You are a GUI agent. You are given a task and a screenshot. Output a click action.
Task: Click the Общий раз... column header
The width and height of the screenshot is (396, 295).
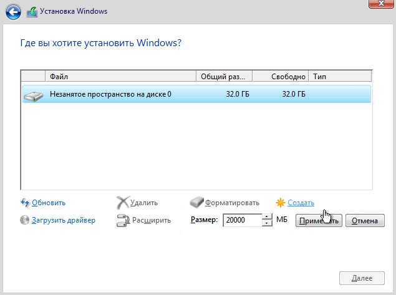(x=225, y=77)
